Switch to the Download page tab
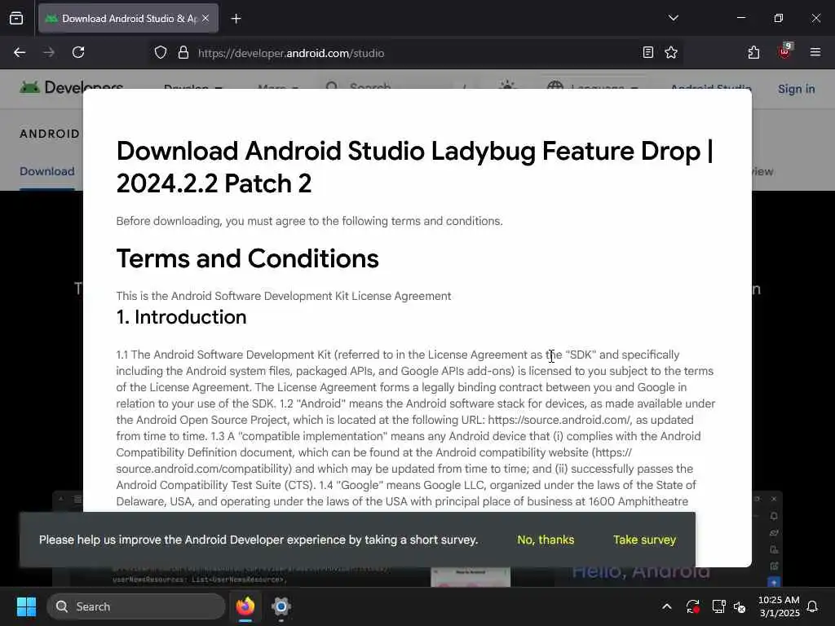Viewport: 835px width, 626px height. 46,171
